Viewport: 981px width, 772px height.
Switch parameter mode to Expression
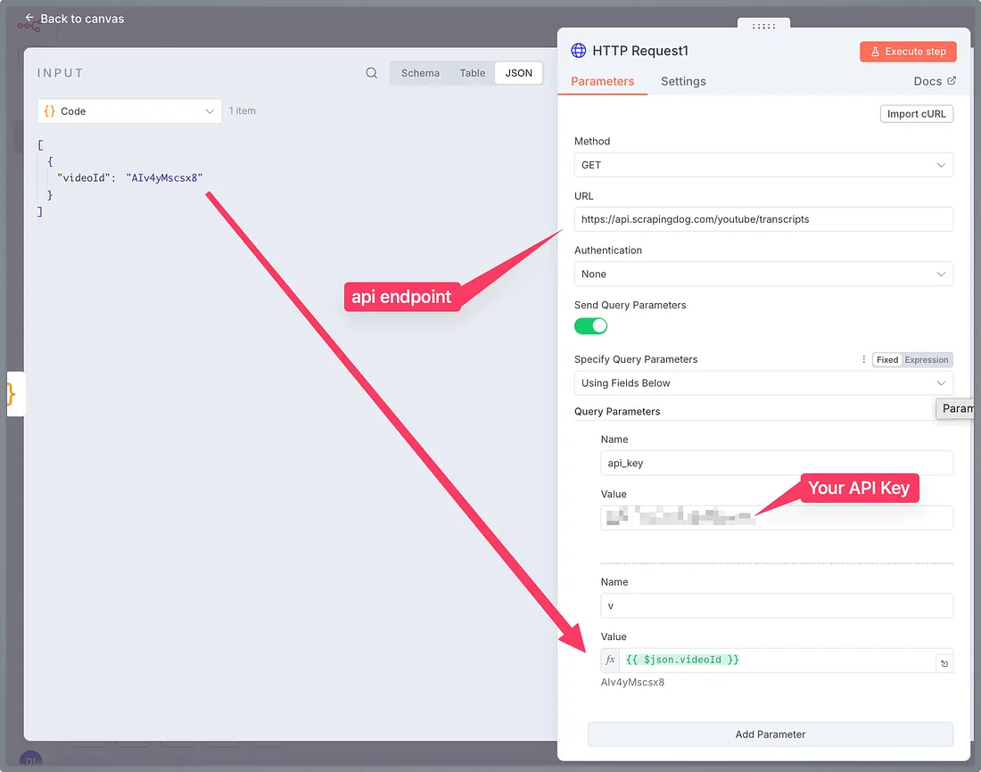coord(927,359)
